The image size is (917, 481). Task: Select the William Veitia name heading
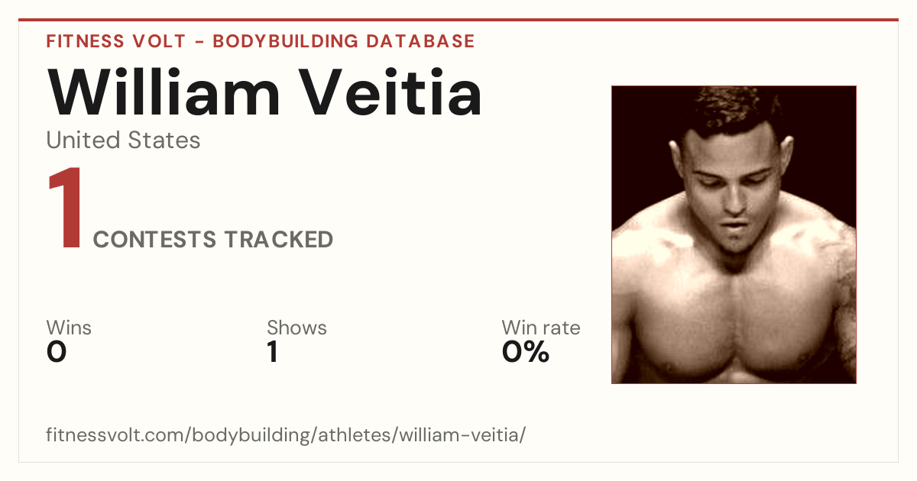click(264, 92)
